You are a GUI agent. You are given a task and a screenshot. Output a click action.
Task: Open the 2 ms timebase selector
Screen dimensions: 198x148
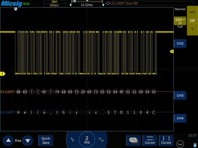pyautogui.click(x=87, y=139)
